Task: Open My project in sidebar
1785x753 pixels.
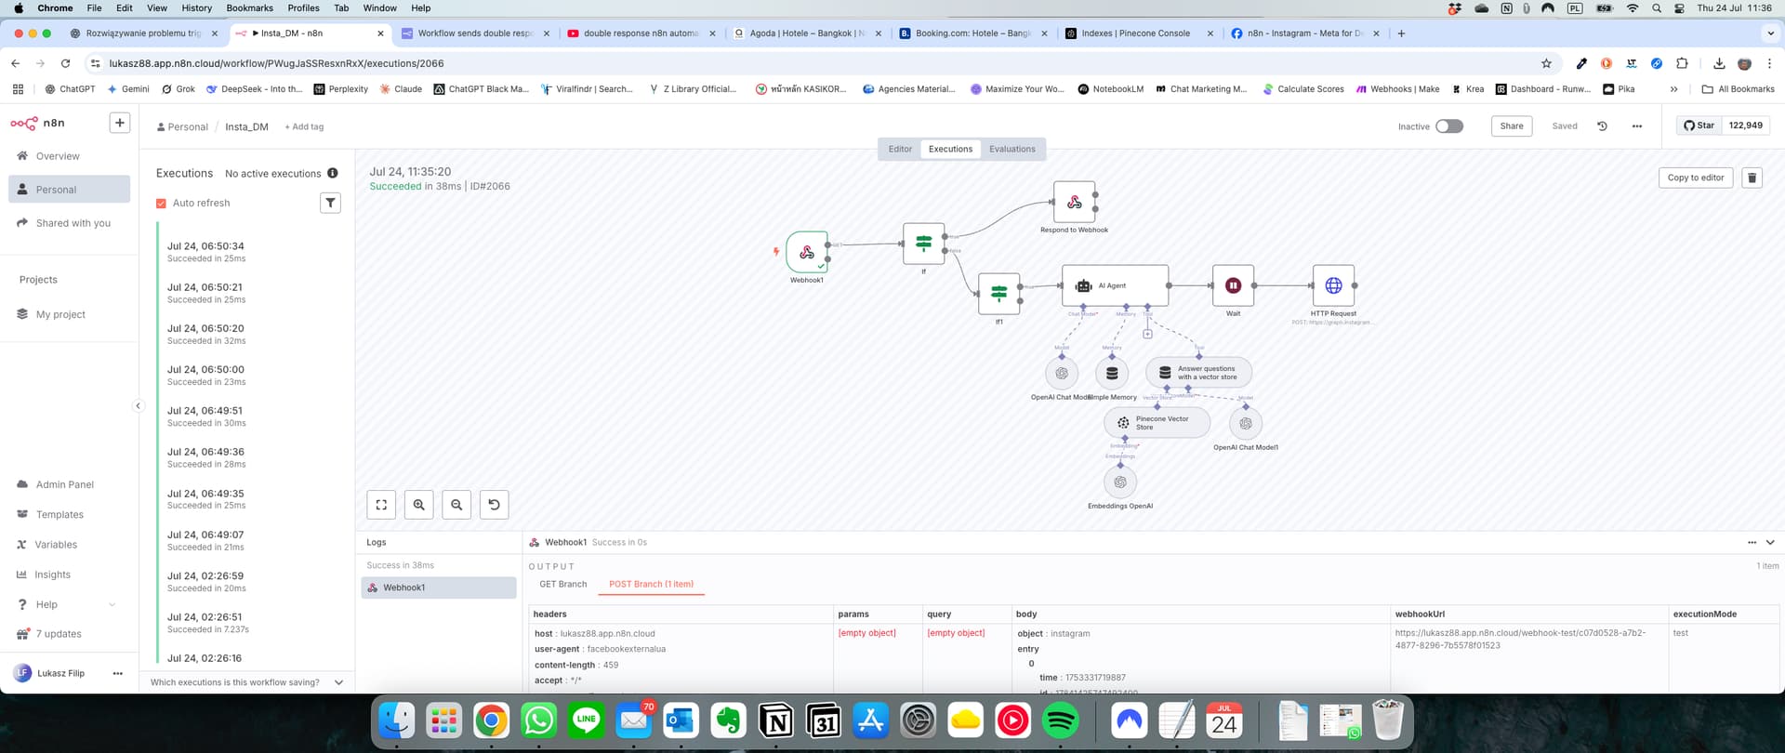Action: [69, 314]
